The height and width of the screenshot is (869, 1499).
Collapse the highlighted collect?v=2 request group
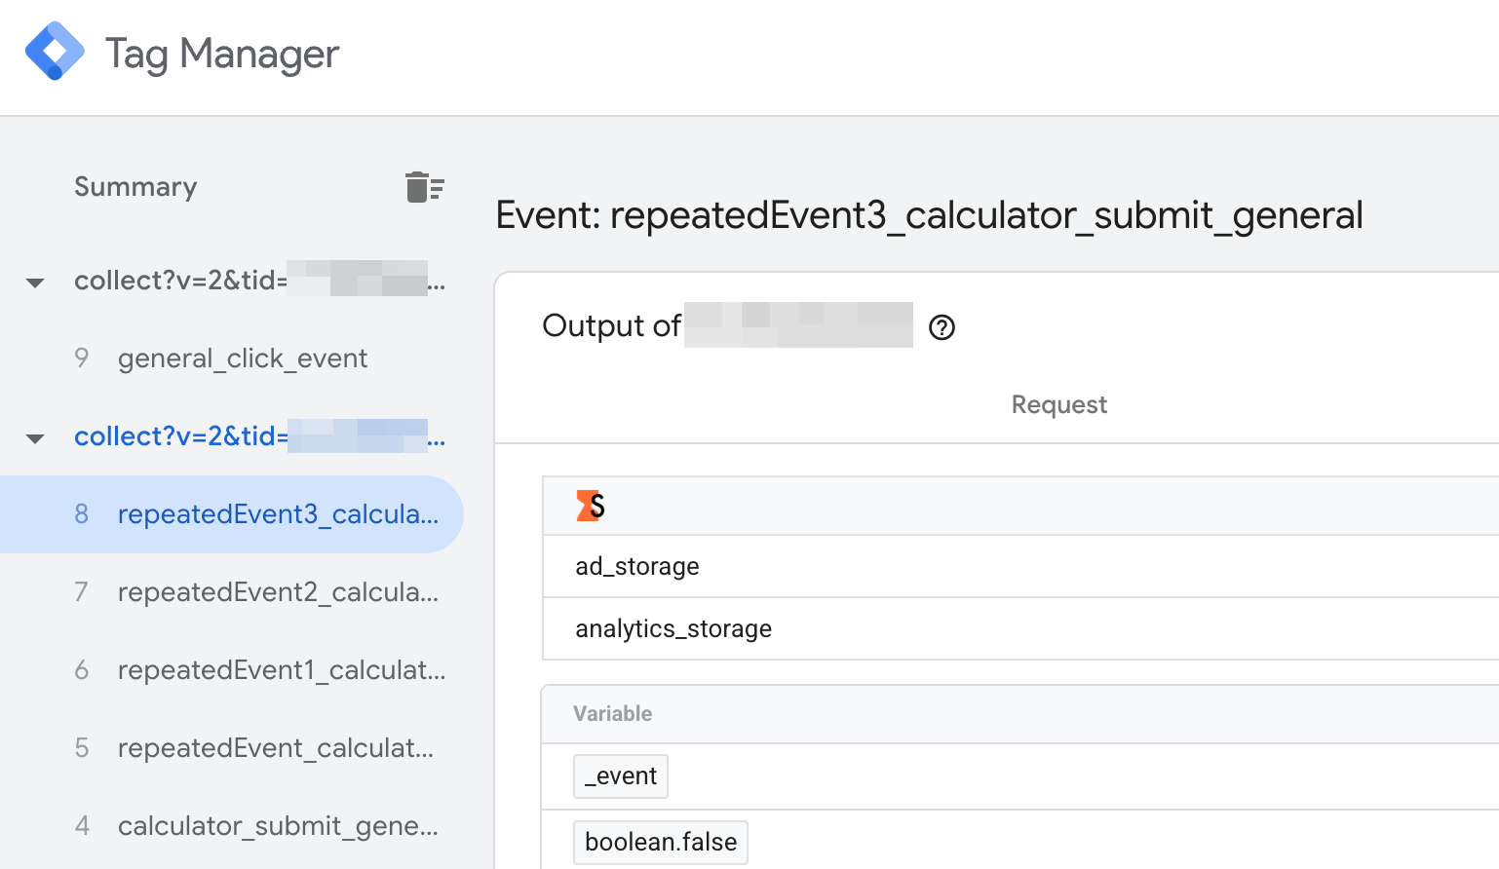pos(35,438)
